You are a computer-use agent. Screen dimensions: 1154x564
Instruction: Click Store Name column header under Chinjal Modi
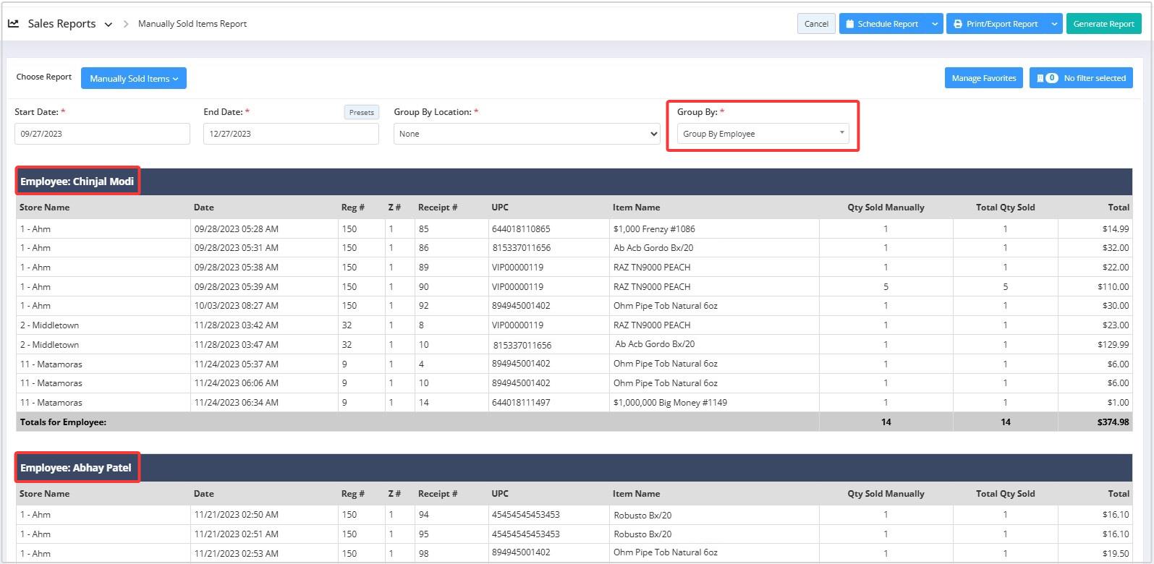(x=45, y=208)
